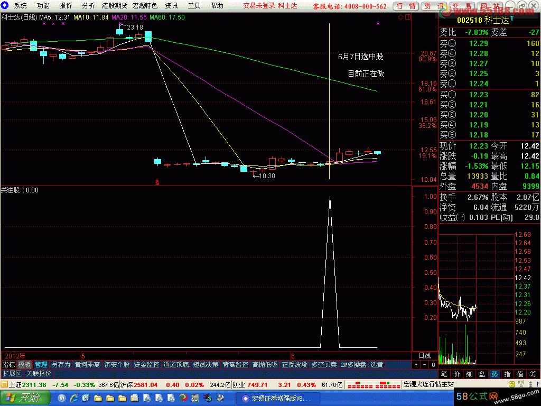Click the red diamond icon above the chart

pos(400,17)
